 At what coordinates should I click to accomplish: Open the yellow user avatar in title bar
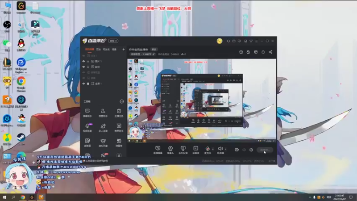[x=220, y=41]
